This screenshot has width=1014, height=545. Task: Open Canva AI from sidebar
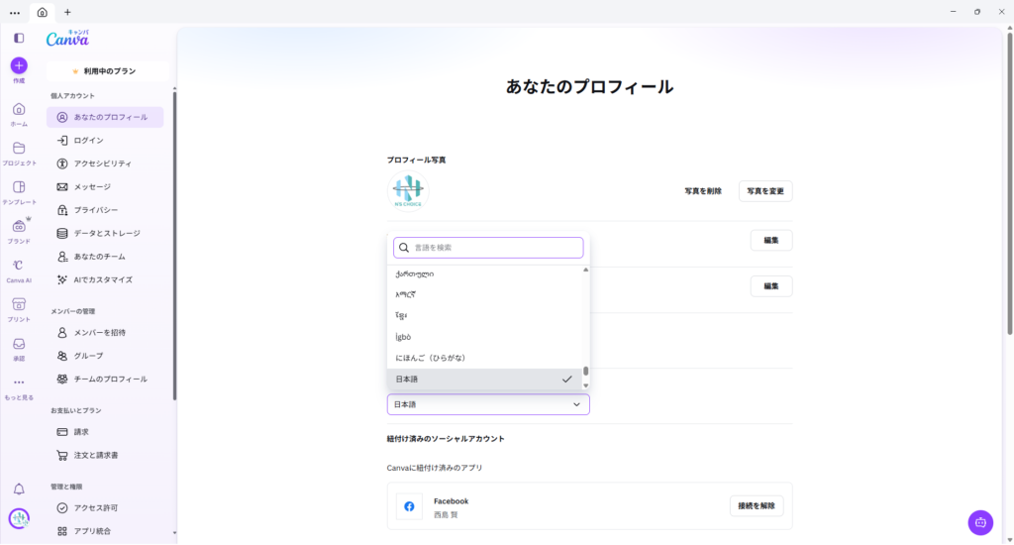[x=19, y=266]
